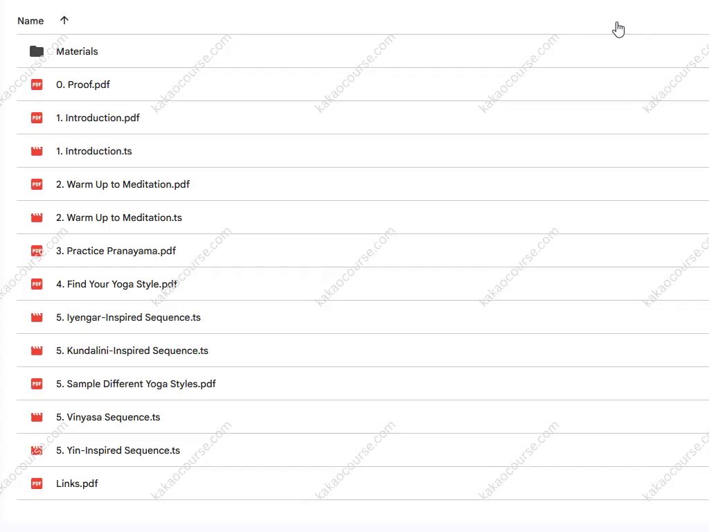Click video icon for Kundalini-Inspired Sequence.ts
The width and height of the screenshot is (709, 532).
coord(37,351)
